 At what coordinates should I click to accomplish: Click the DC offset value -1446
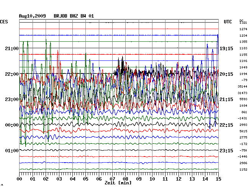[x=242, y=156]
